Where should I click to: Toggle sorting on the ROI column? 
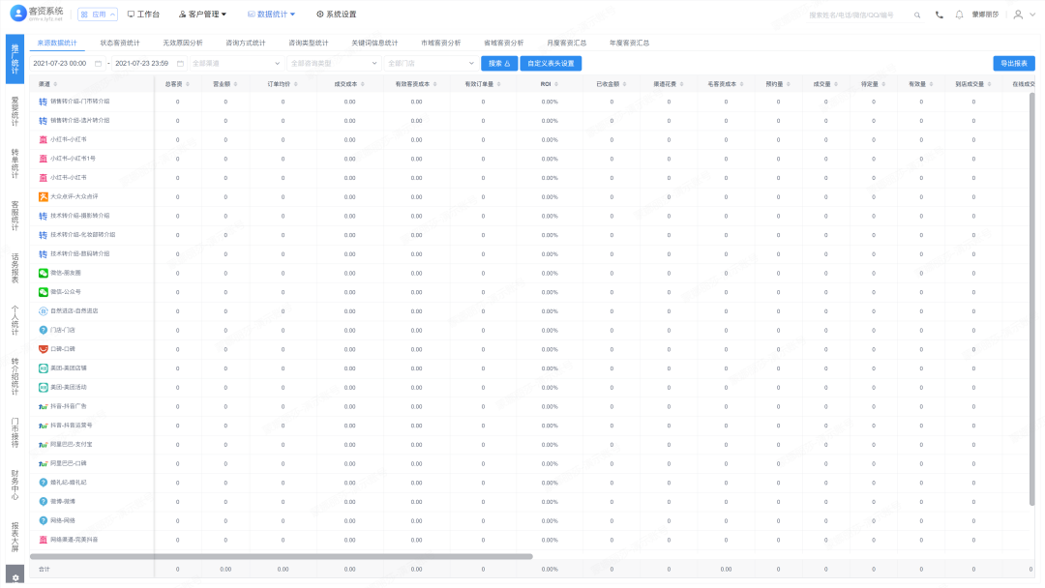point(547,84)
